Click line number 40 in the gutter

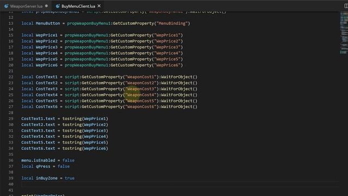click(x=11, y=184)
